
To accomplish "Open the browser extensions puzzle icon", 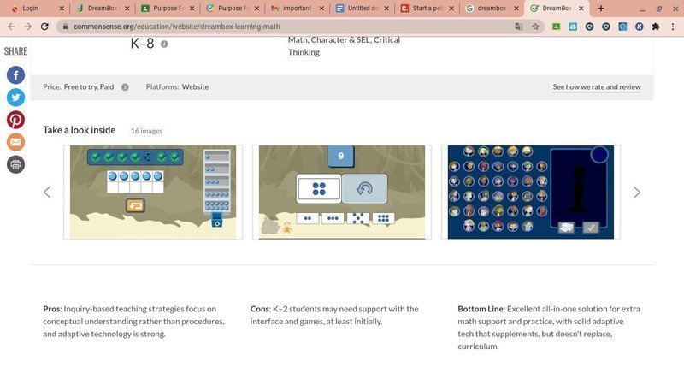I will [x=656, y=27].
